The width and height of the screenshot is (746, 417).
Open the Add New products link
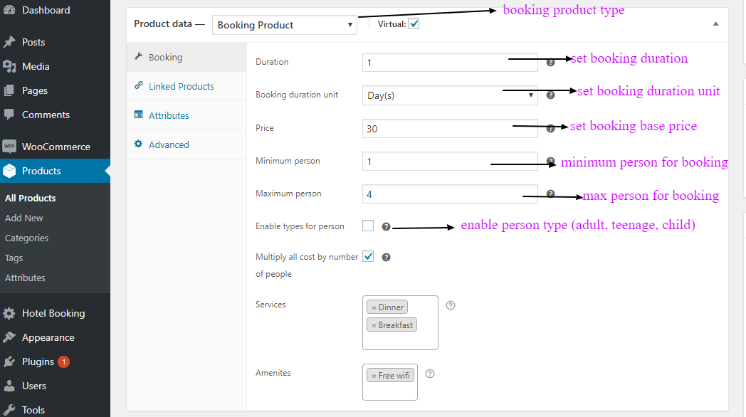pyautogui.click(x=23, y=218)
